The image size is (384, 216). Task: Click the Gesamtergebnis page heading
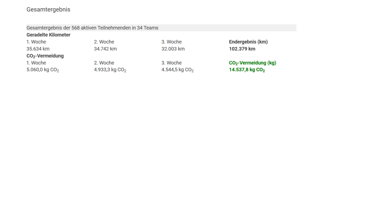click(48, 9)
